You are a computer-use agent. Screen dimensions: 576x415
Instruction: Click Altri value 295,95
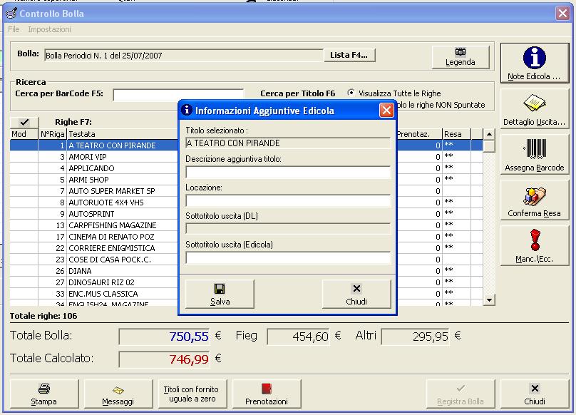pos(415,337)
